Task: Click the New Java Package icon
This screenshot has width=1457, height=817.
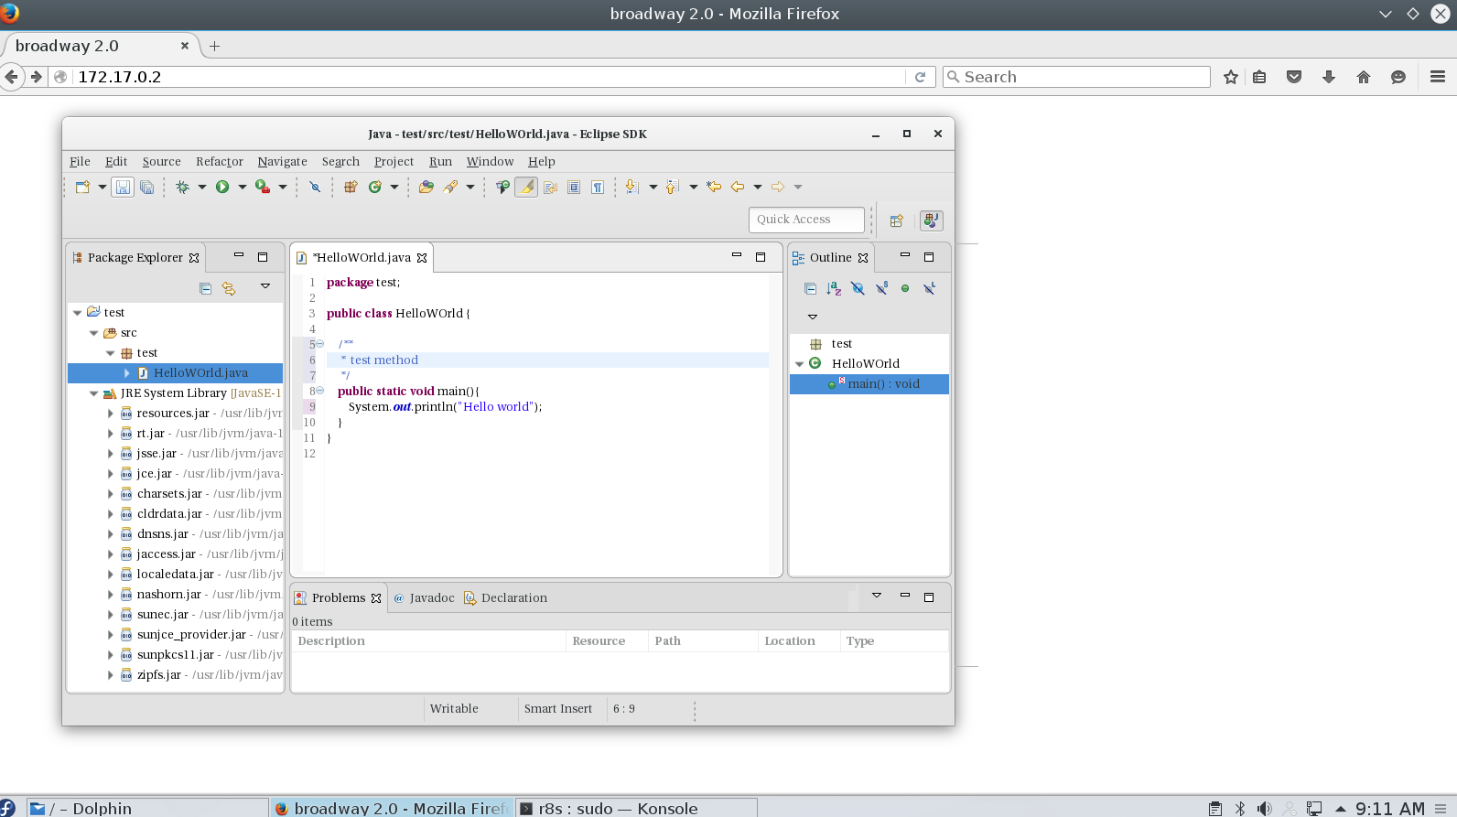Action: [351, 187]
